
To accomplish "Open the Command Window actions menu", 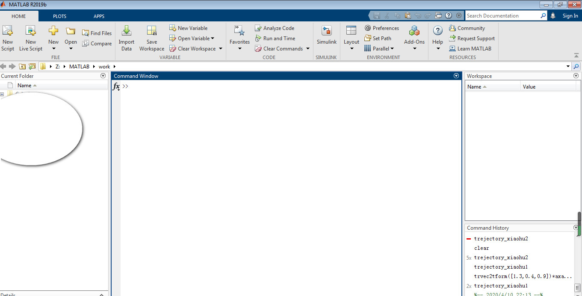I will click(x=456, y=76).
